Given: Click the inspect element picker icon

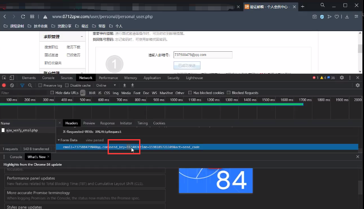Looking at the screenshot, I should (x=4, y=78).
